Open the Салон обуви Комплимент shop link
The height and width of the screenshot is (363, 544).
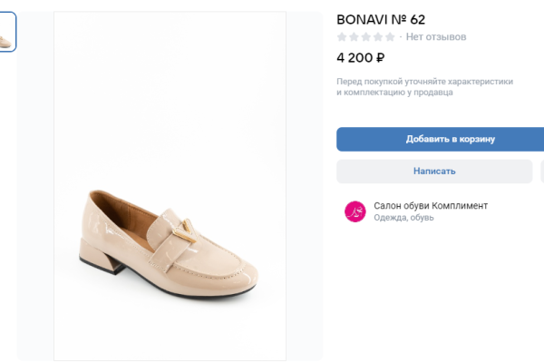click(431, 205)
